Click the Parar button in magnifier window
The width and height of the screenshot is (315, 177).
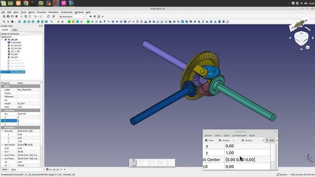pyautogui.click(x=210, y=141)
